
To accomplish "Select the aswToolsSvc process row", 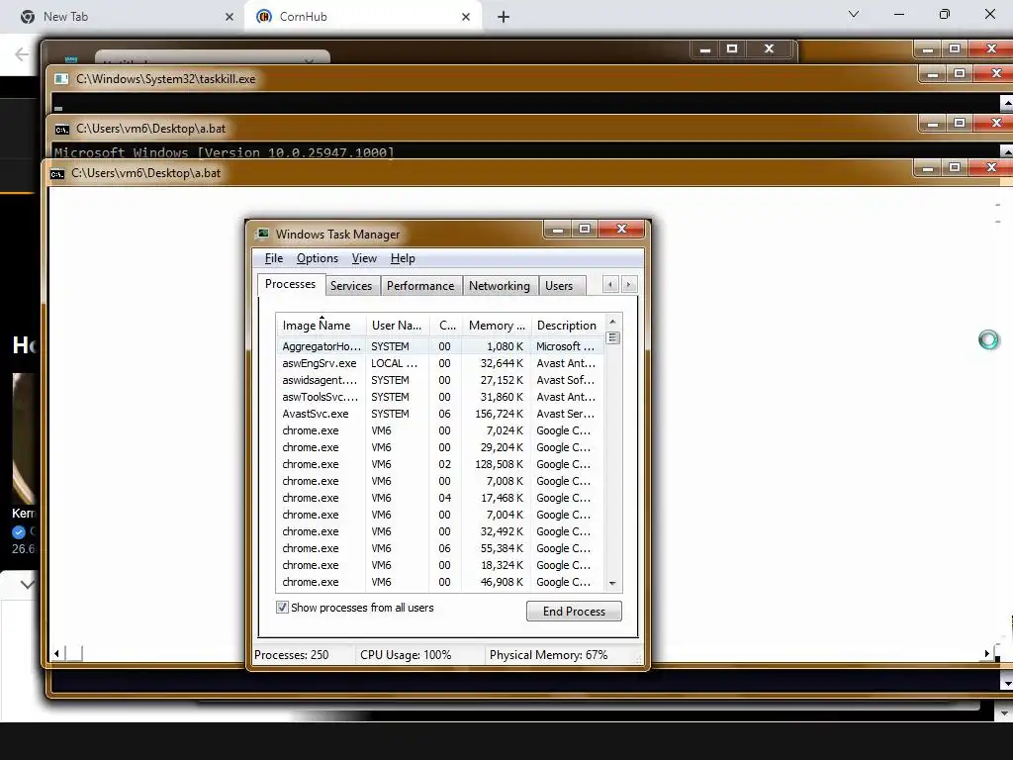I will [x=440, y=397].
